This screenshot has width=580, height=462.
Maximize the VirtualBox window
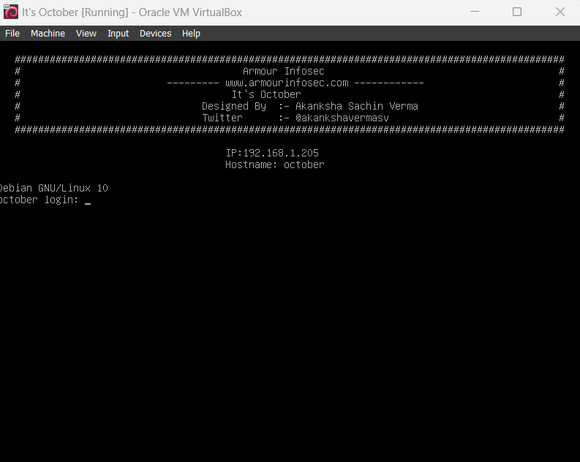pyautogui.click(x=517, y=12)
